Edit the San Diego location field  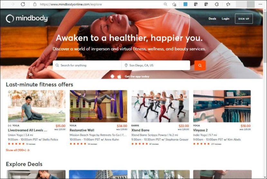(x=156, y=65)
